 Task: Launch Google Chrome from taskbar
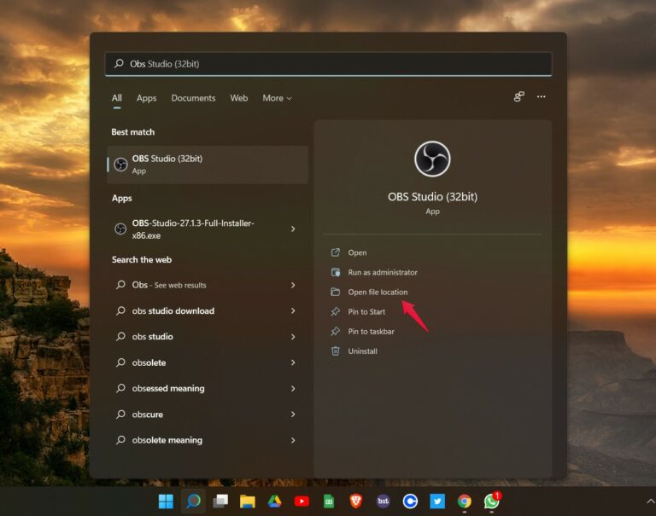tap(465, 501)
